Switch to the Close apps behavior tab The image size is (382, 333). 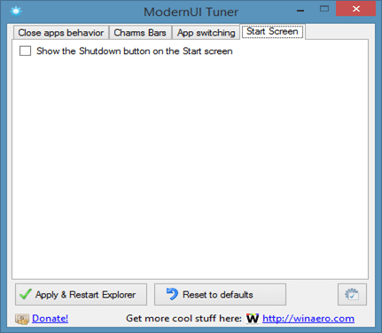click(x=61, y=33)
